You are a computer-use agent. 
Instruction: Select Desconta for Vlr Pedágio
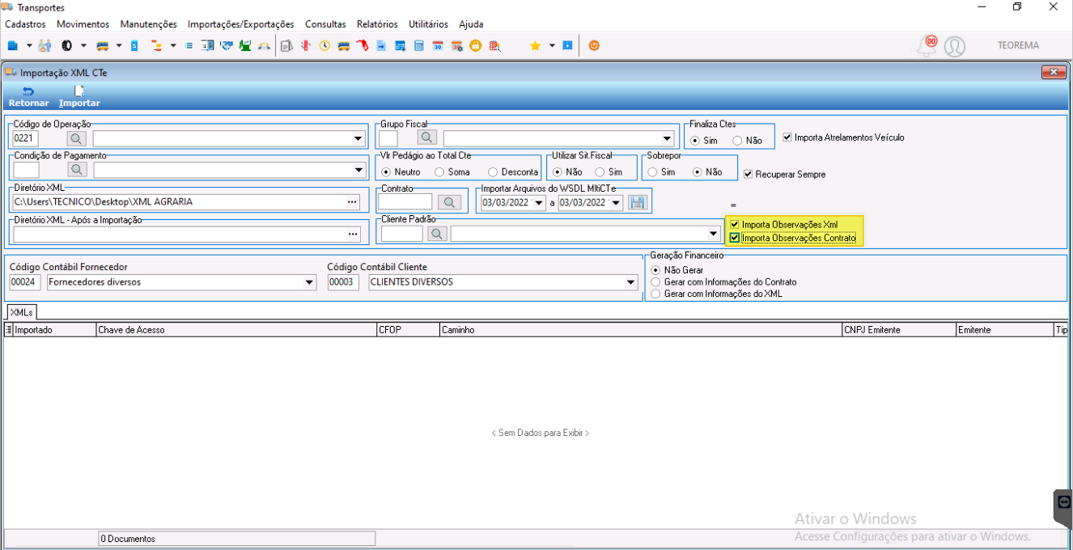[493, 171]
